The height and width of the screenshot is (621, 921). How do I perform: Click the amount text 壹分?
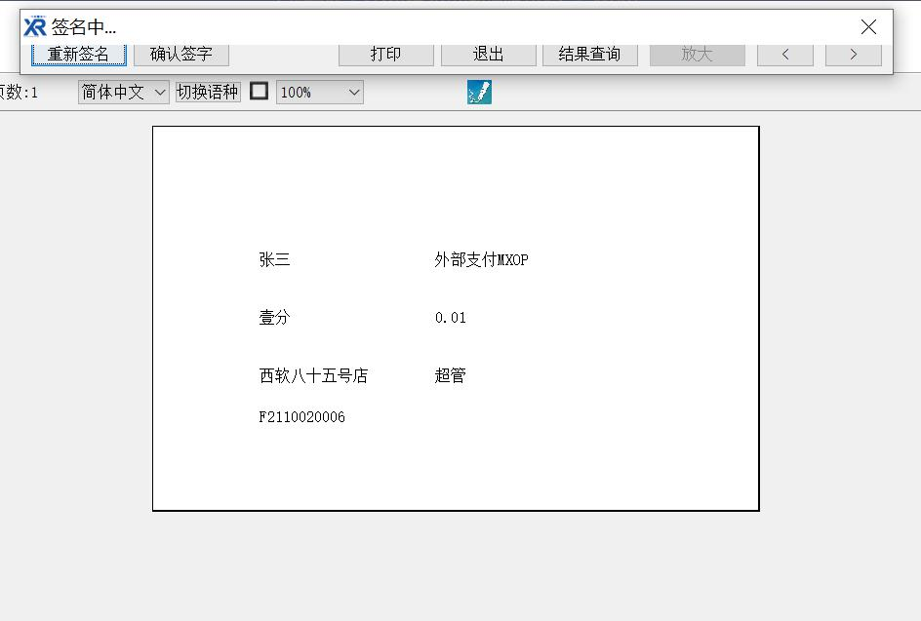[x=274, y=318]
